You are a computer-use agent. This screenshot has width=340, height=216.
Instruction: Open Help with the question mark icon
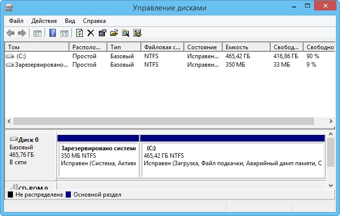(52, 33)
